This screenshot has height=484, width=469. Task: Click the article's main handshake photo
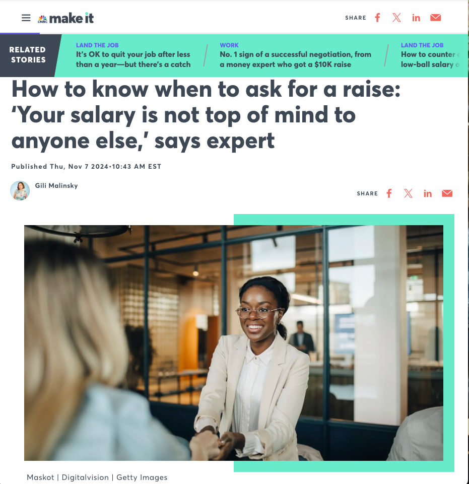pos(233,342)
